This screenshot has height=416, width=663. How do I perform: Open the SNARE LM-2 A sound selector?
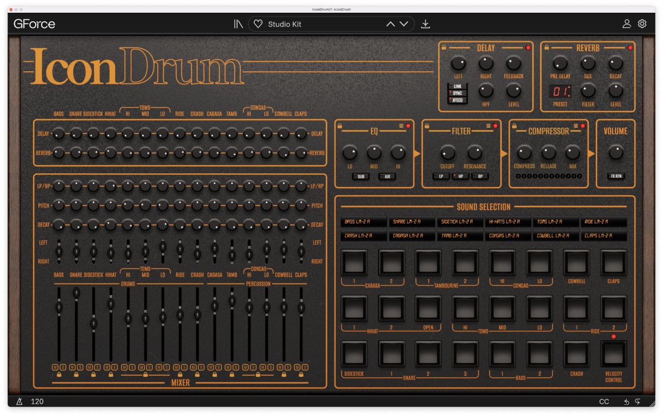[x=412, y=222]
